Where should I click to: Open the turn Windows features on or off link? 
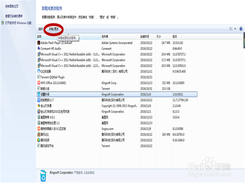18,23
